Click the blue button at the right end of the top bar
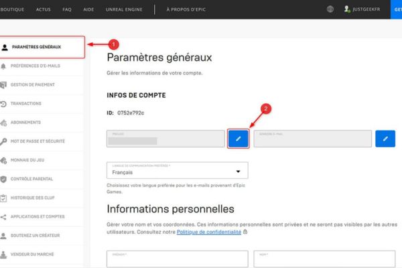This screenshot has height=268, width=402. 396,9
